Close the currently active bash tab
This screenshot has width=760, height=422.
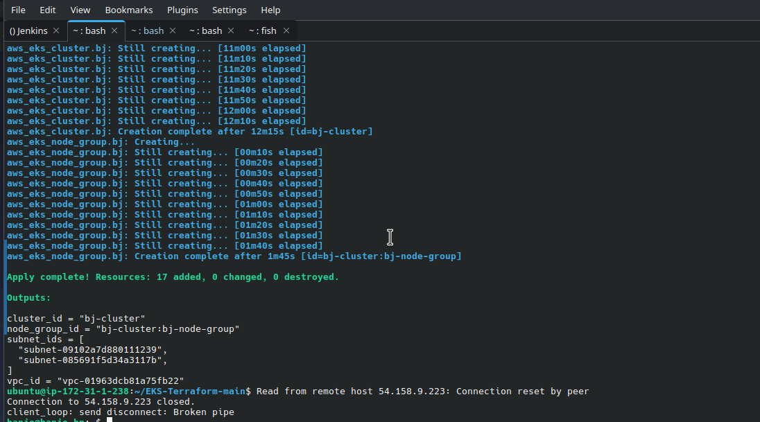[114, 30]
